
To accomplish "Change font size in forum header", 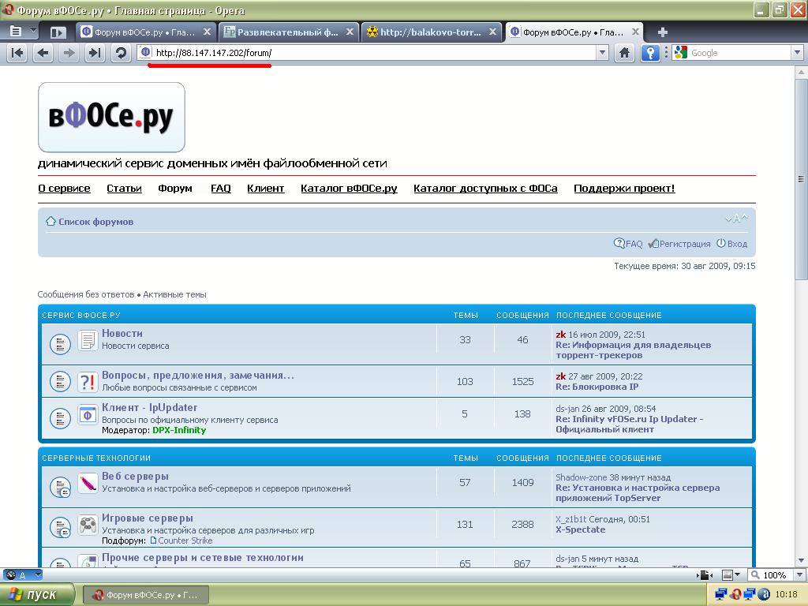I will coord(736,219).
